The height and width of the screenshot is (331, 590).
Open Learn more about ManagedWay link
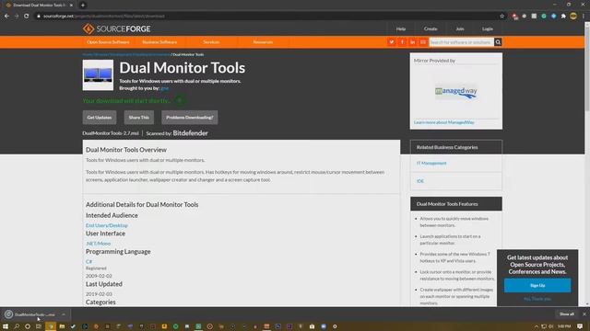(444, 122)
